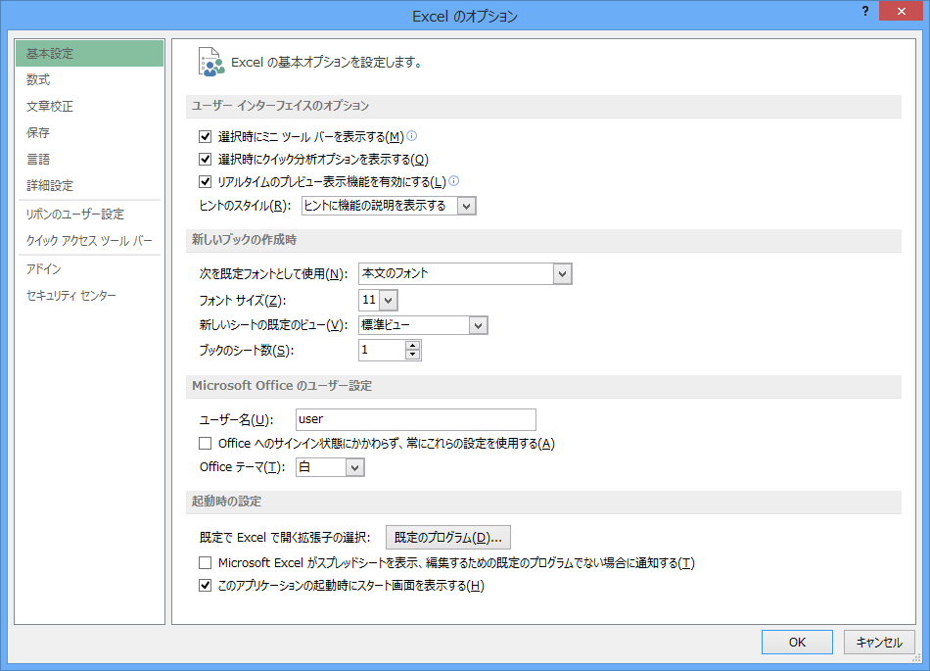Select the 言語 category
930x671 pixels.
89,159
